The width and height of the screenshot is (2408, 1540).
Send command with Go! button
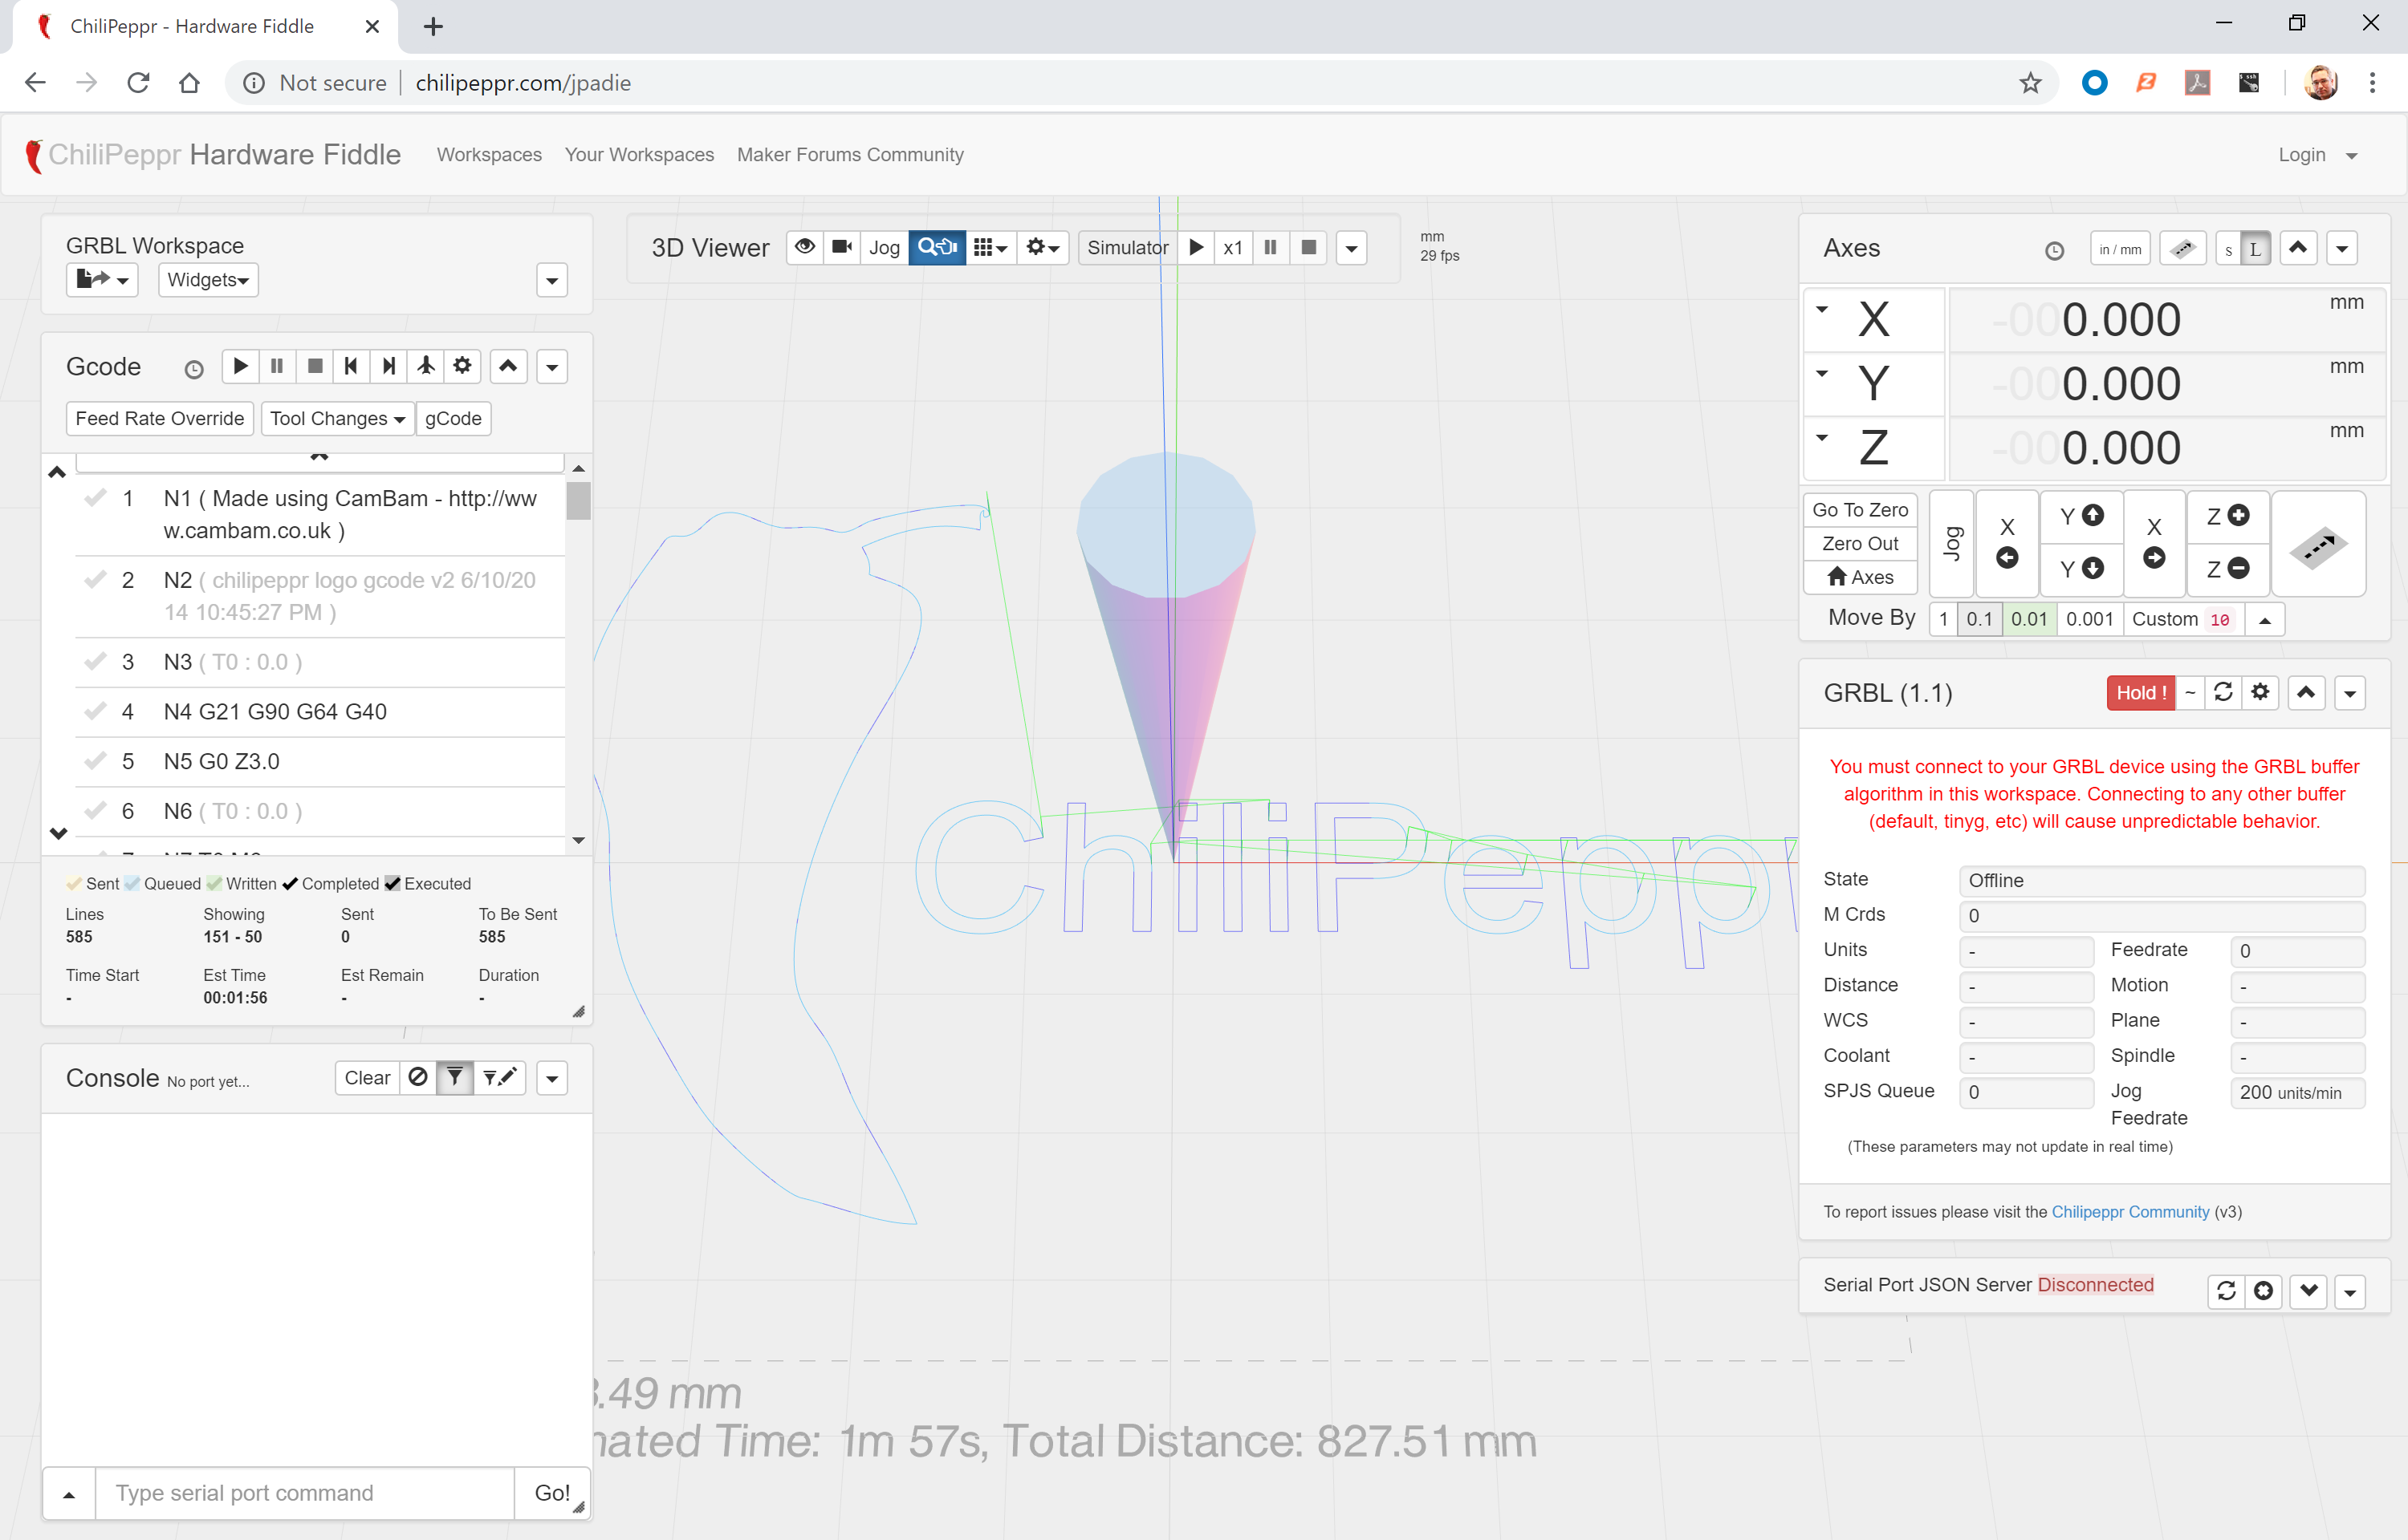click(551, 1493)
